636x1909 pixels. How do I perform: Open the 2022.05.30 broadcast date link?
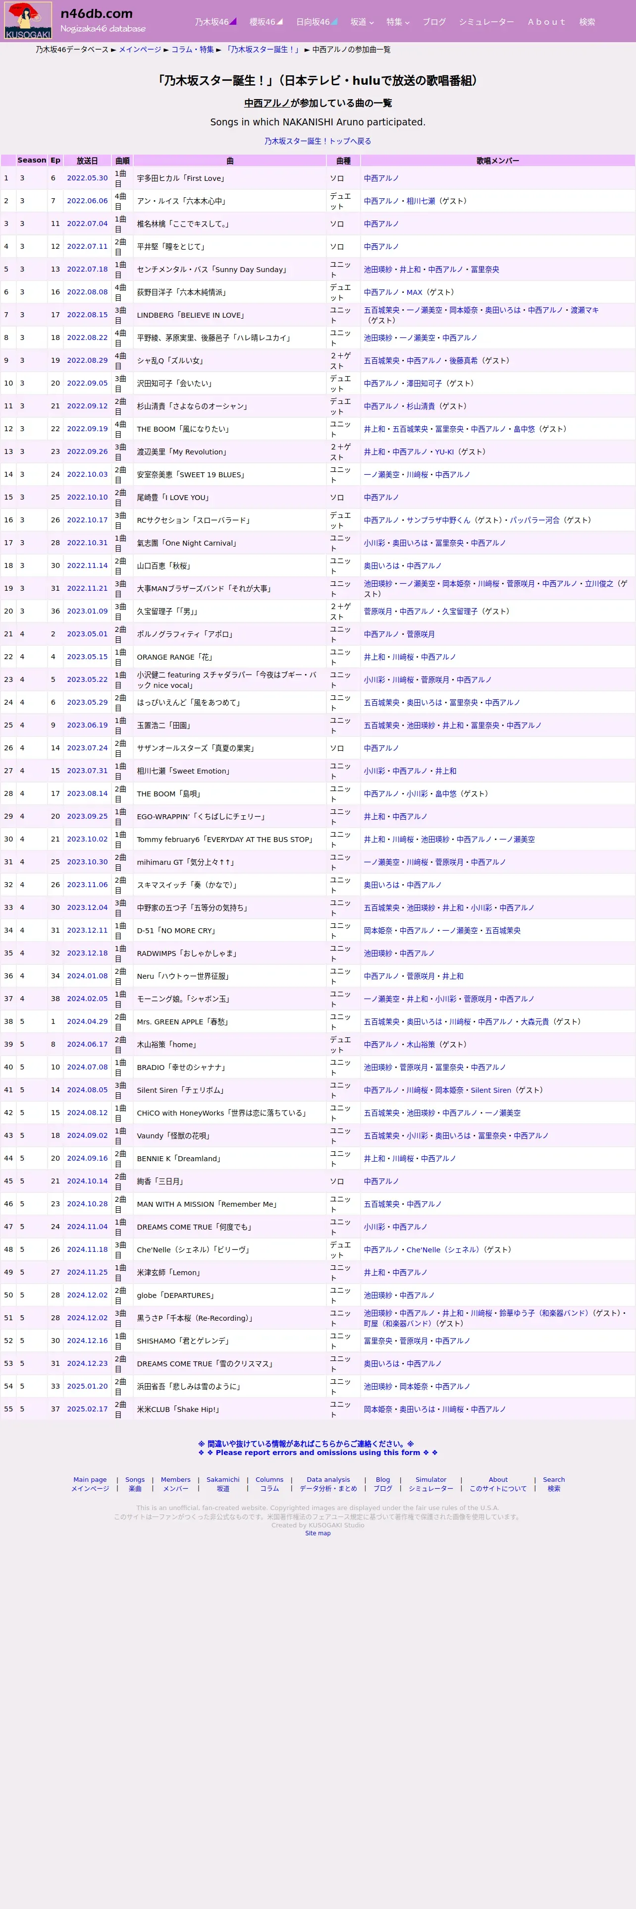click(x=87, y=178)
